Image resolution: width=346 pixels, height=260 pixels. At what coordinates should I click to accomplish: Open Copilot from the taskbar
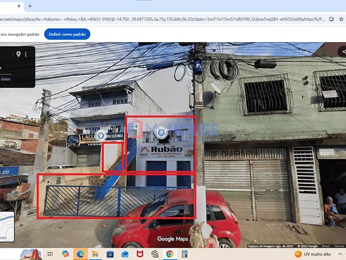pyautogui.click(x=65, y=254)
